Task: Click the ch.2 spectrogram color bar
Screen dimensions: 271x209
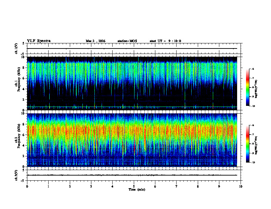Action: [x=248, y=144]
